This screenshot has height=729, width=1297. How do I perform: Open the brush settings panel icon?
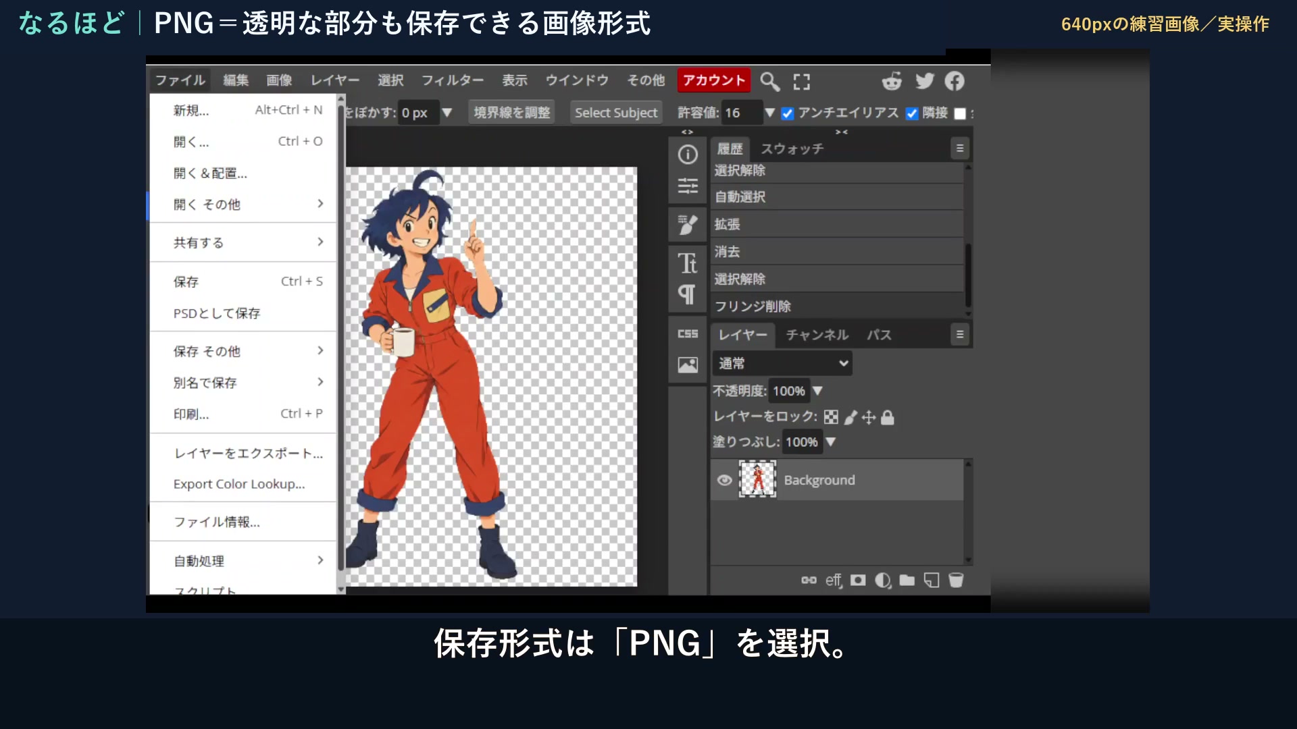[x=688, y=225]
